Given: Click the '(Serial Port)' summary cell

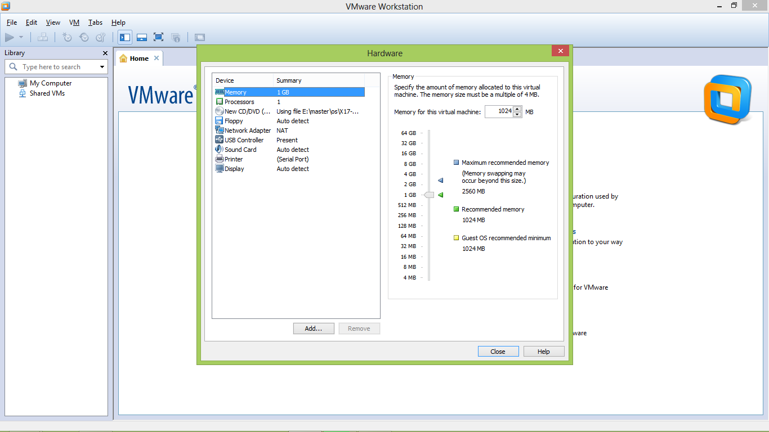Looking at the screenshot, I should click(x=293, y=159).
